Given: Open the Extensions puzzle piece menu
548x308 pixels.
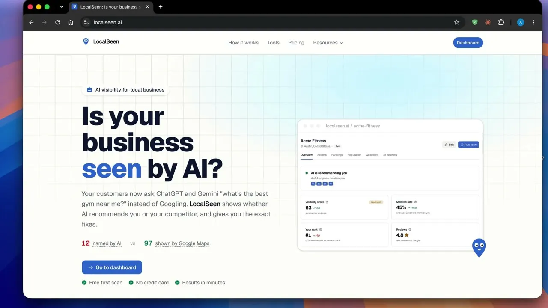Looking at the screenshot, I should [501, 22].
